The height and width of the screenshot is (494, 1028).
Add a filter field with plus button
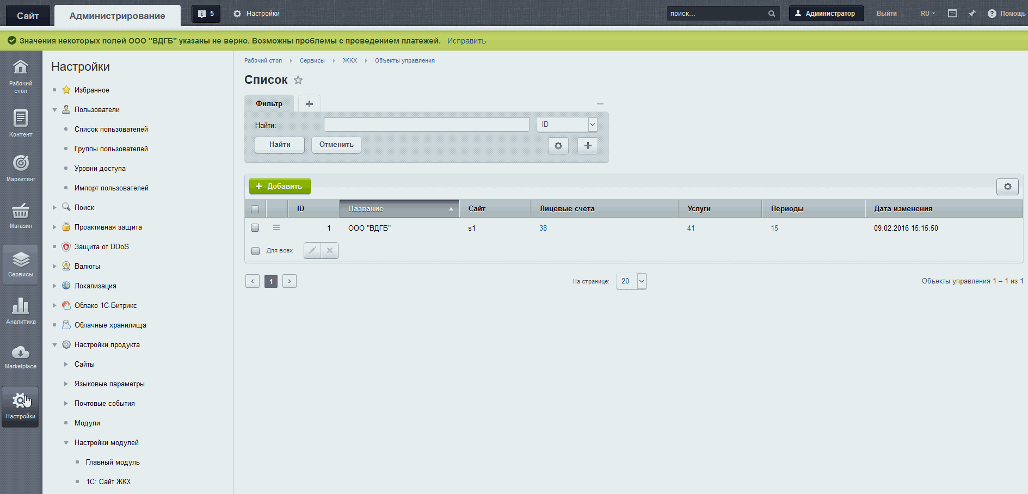pos(588,146)
